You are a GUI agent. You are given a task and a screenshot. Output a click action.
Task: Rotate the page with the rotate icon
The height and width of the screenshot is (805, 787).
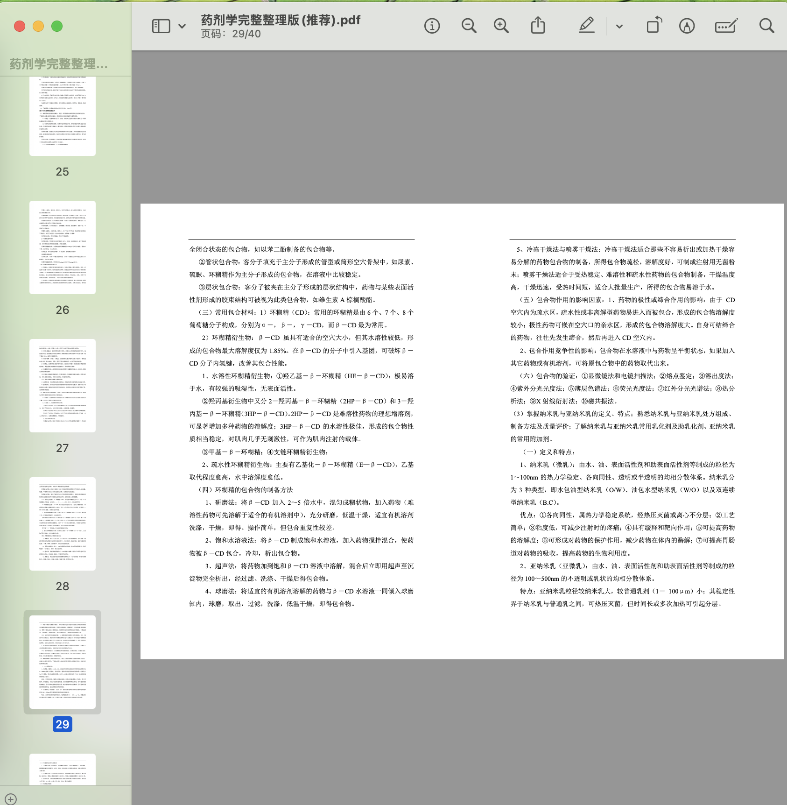(654, 26)
